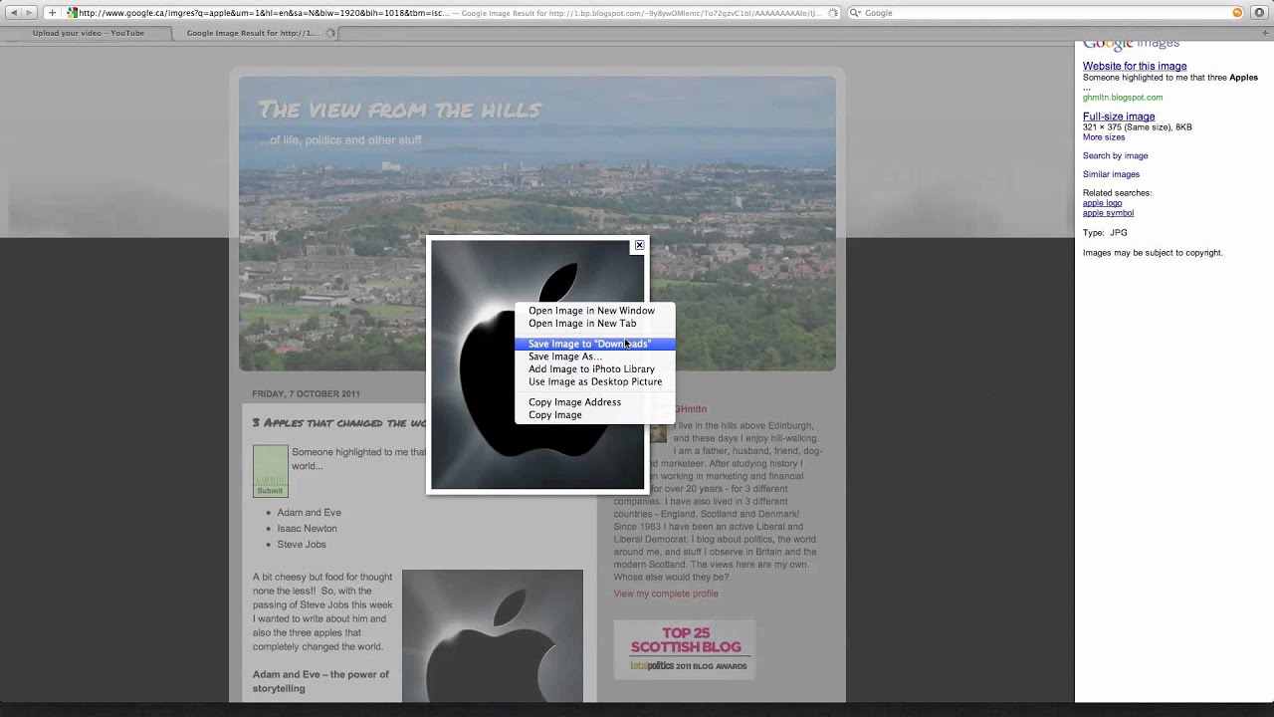Screen dimensions: 1274x717
Task: Choose 'Use Image as Desktop Picture'
Action: tap(594, 382)
